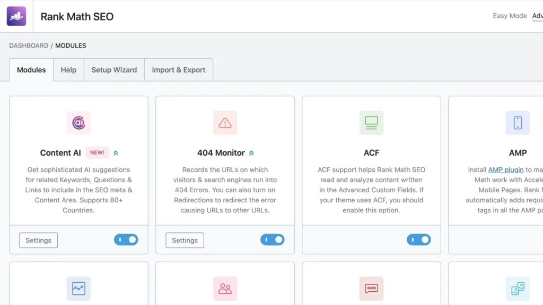
Task: Go to Import & Export tab
Action: pyautogui.click(x=178, y=70)
